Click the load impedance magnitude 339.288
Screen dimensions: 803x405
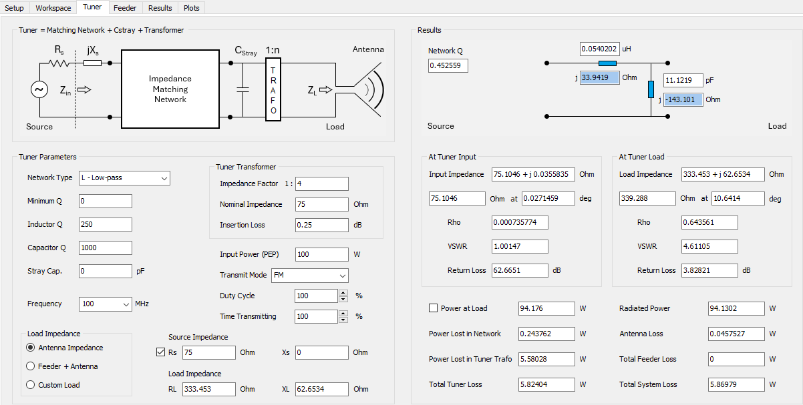[x=647, y=199]
